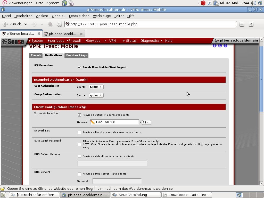Click the show desktop icon in taskbar
Viewport: 264px width, 198px height.
[x=3, y=195]
